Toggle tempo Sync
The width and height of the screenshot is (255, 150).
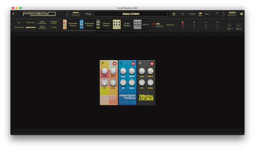207,14
